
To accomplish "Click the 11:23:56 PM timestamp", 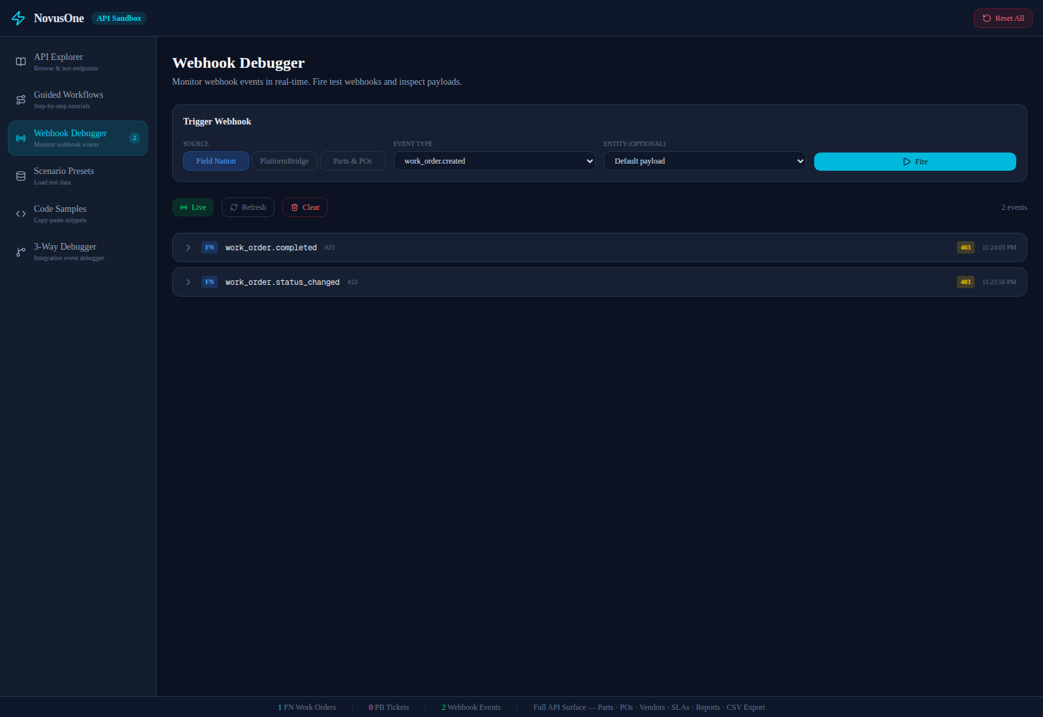I will [999, 282].
